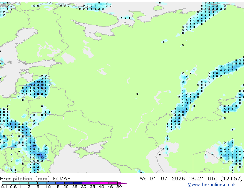244x188 pixels.
Task: Select the 0.1 mm legend color swatch
Action: pyautogui.click(x=7, y=183)
